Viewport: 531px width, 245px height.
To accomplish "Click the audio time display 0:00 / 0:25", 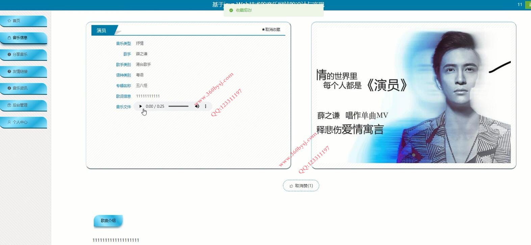I will [155, 106].
